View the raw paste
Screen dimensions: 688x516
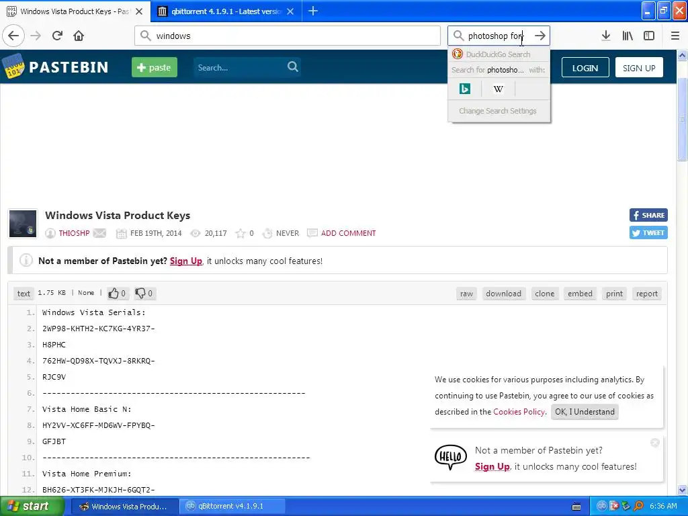tap(466, 294)
